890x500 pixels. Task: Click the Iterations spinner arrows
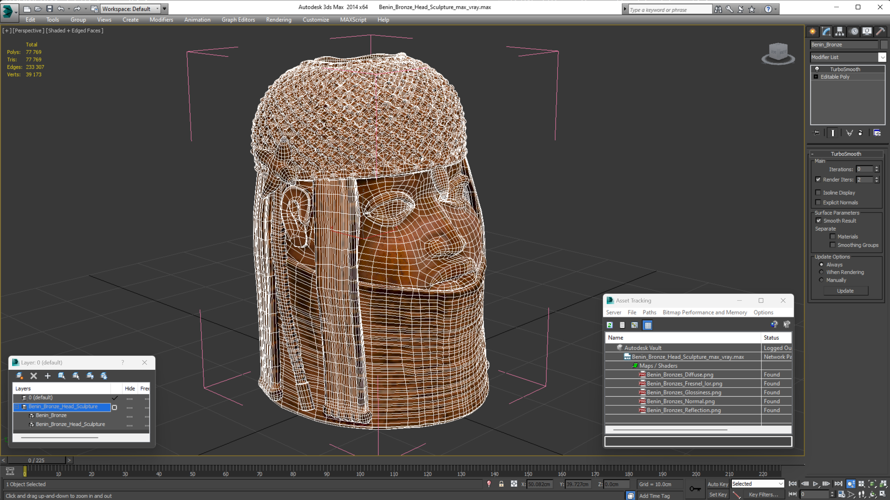877,169
